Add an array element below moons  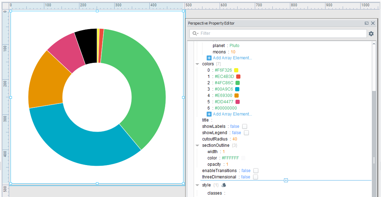(232, 58)
